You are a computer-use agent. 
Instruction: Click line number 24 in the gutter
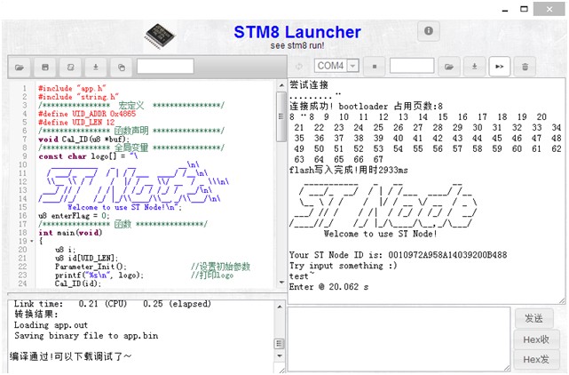pyautogui.click(x=22, y=283)
